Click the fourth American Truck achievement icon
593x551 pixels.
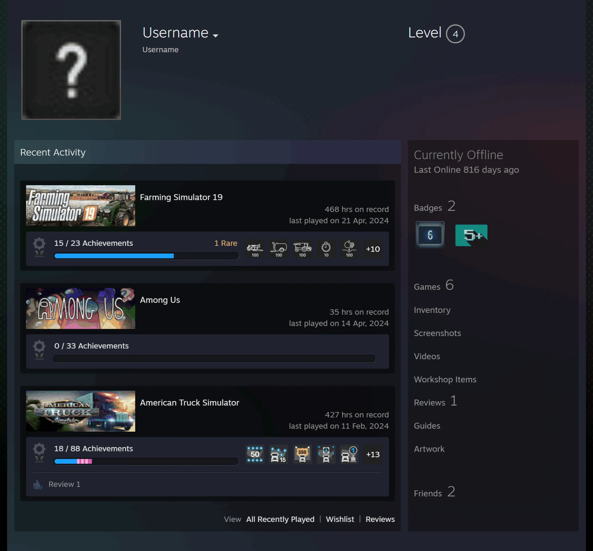pos(326,454)
